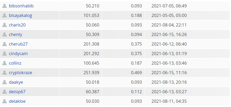This screenshot has height=107, width=231.
Task: Click the avatar icon beside bisayakalog
Action: (5, 15)
